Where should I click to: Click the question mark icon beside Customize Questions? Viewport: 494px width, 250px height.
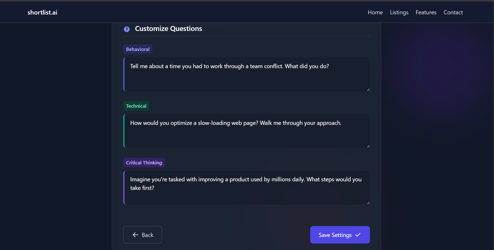(127, 29)
